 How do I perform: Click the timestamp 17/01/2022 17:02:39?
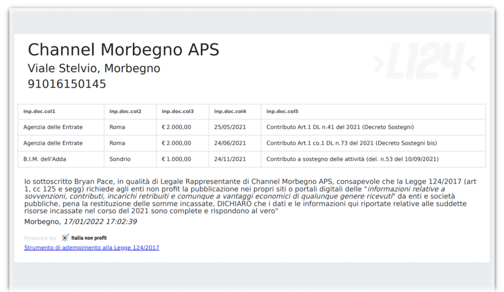(x=100, y=222)
